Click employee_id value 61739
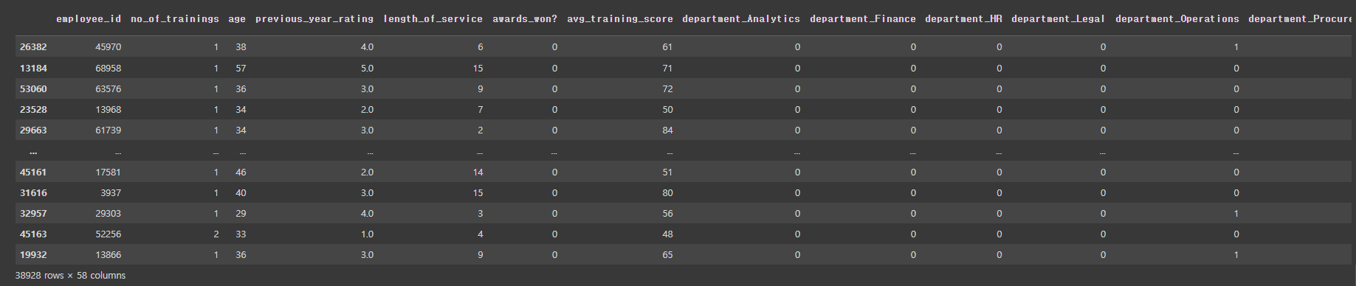Image resolution: width=1356 pixels, height=286 pixels. pyautogui.click(x=109, y=130)
